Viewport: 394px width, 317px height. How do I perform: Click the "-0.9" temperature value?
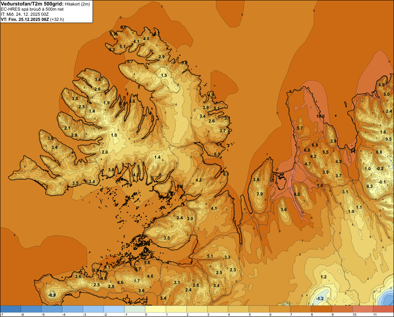click(x=52, y=295)
